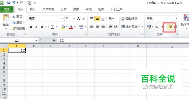Customize the quick access toolbar dropdown
This screenshot has width=189, height=99.
click(35, 3)
